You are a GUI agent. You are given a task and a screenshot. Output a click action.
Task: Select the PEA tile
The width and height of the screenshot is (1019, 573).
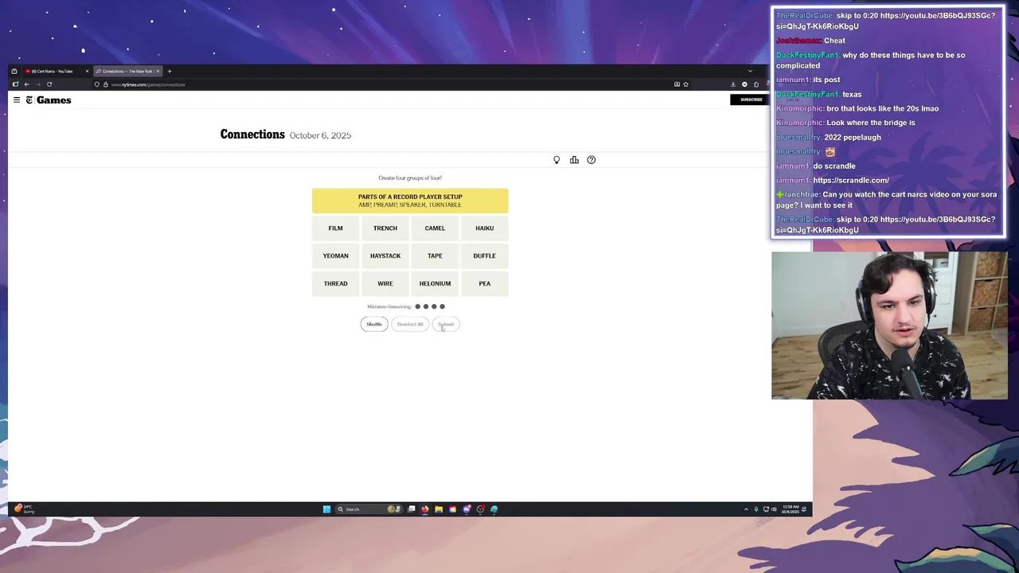(485, 283)
